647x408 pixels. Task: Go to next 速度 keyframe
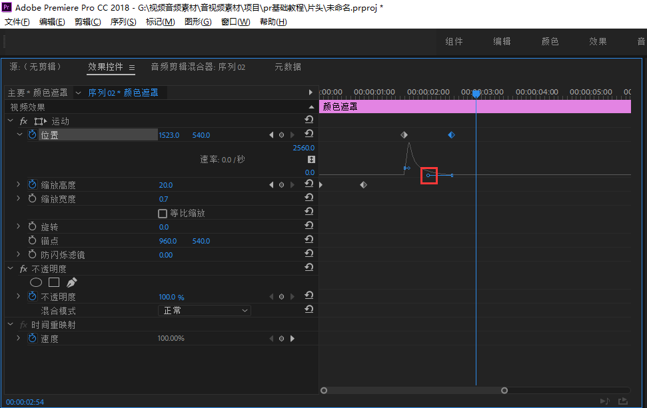292,339
